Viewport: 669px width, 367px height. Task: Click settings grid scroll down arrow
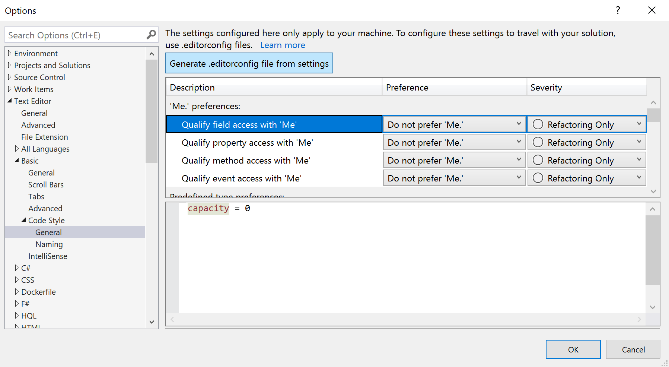pyautogui.click(x=653, y=191)
